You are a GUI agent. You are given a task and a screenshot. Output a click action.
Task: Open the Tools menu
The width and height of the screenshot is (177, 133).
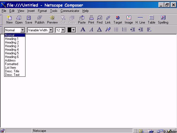coord(54,11)
